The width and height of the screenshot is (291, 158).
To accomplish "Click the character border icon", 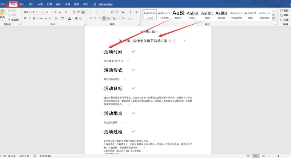I will click(83, 12).
